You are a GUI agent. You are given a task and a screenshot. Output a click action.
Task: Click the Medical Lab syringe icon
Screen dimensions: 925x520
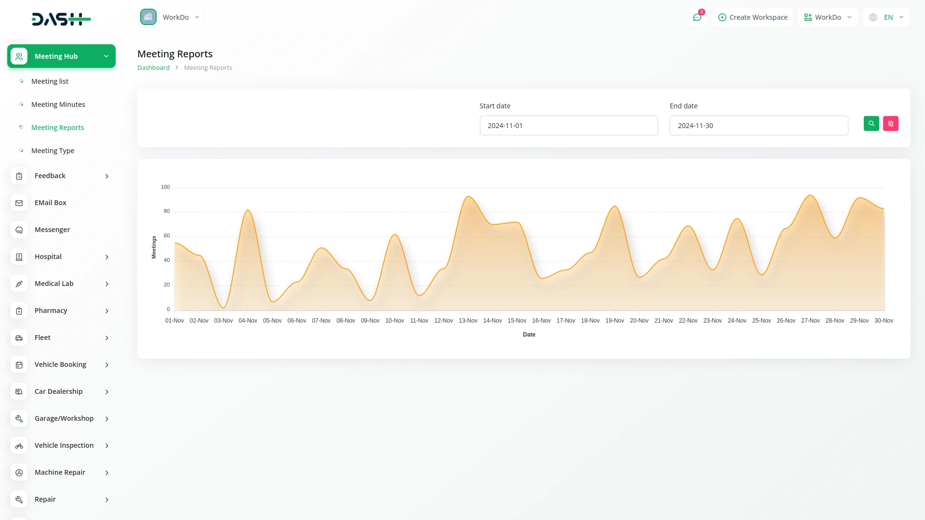pos(19,284)
